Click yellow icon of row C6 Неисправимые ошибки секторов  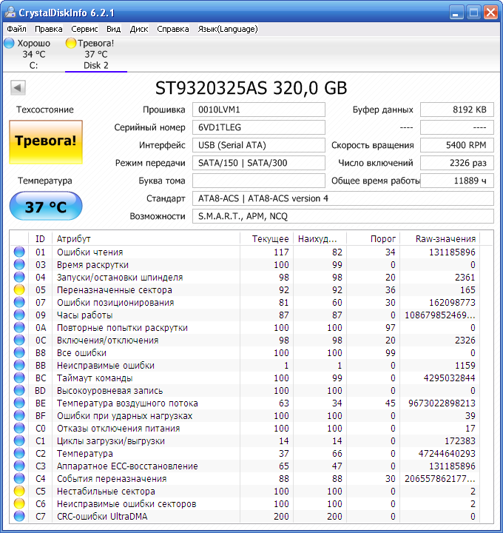click(x=19, y=503)
